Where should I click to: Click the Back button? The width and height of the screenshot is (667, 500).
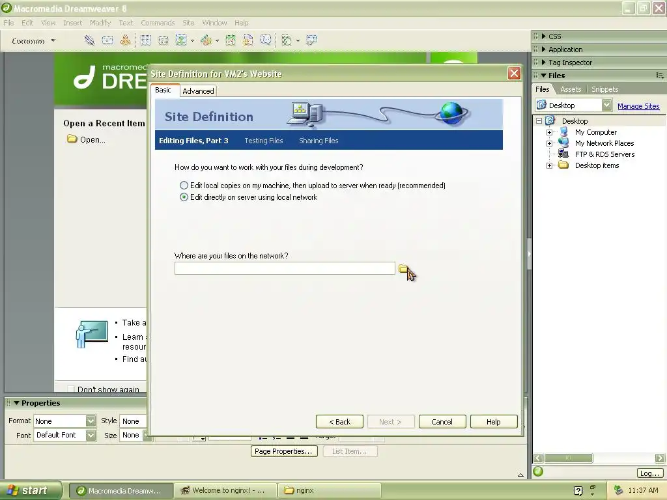(339, 422)
